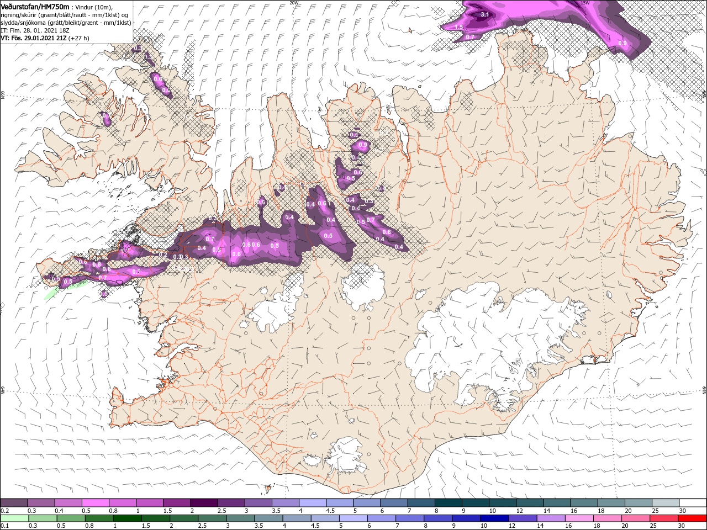This screenshot has width=707, height=530.
Task: Click the 'VT: Fös. 29.01.2021 21Z (+27 h)' line
Action: tap(45, 38)
